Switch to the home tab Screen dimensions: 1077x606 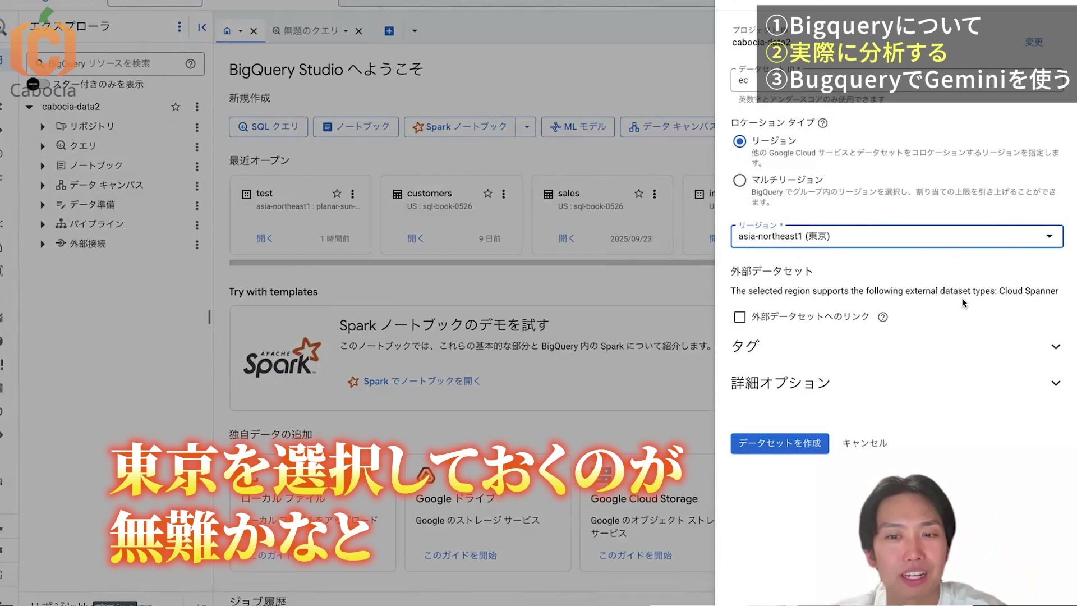pyautogui.click(x=227, y=31)
